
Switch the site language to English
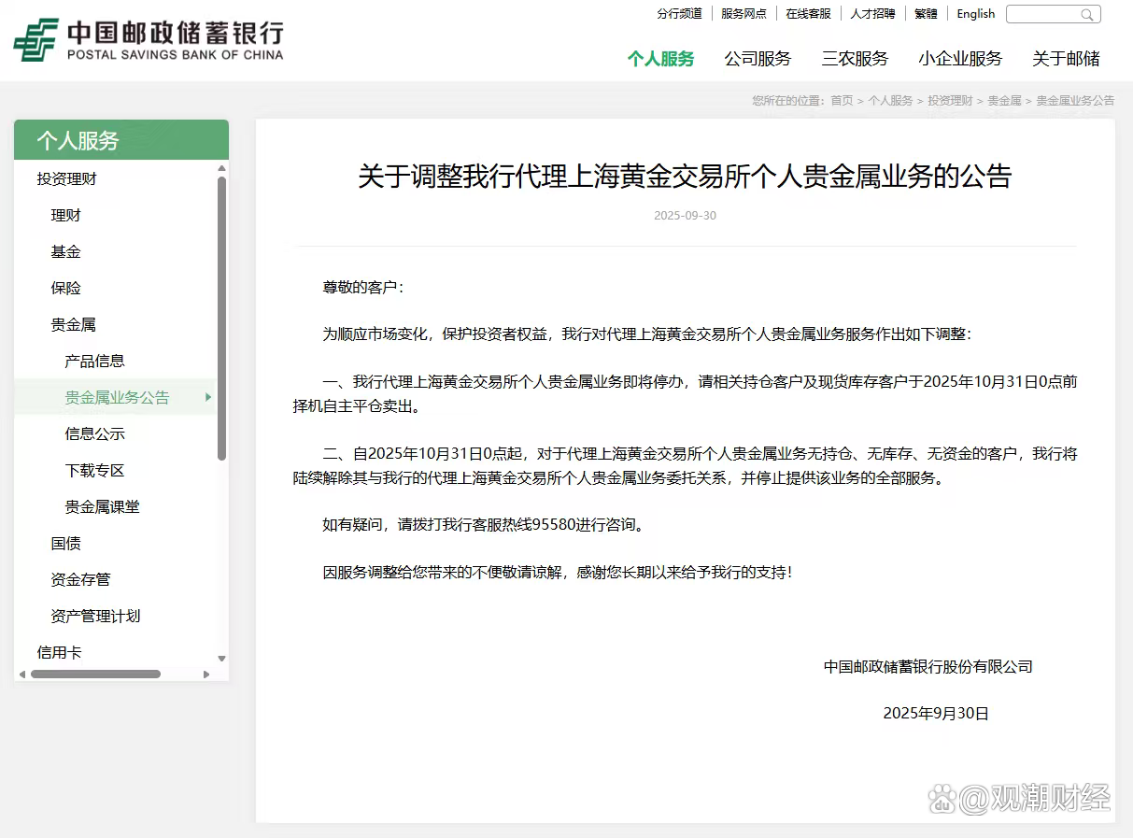pos(975,14)
